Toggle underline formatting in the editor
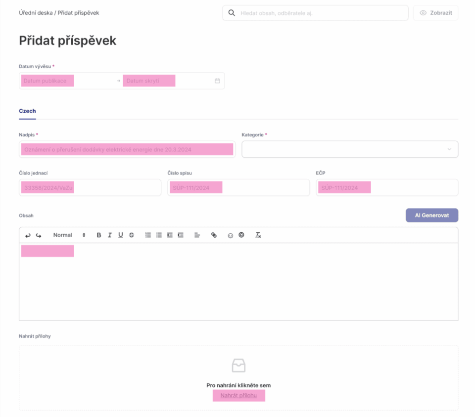The width and height of the screenshot is (475, 417). point(121,235)
